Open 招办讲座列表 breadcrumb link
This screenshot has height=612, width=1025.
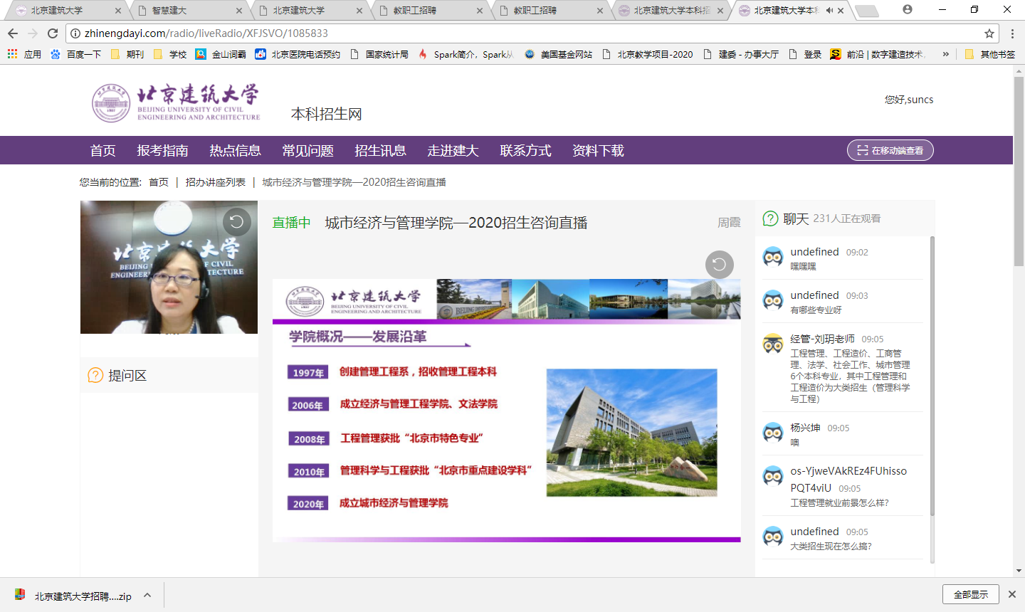click(x=215, y=182)
